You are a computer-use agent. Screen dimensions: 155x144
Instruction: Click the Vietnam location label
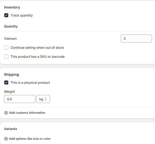pyautogui.click(x=10, y=38)
